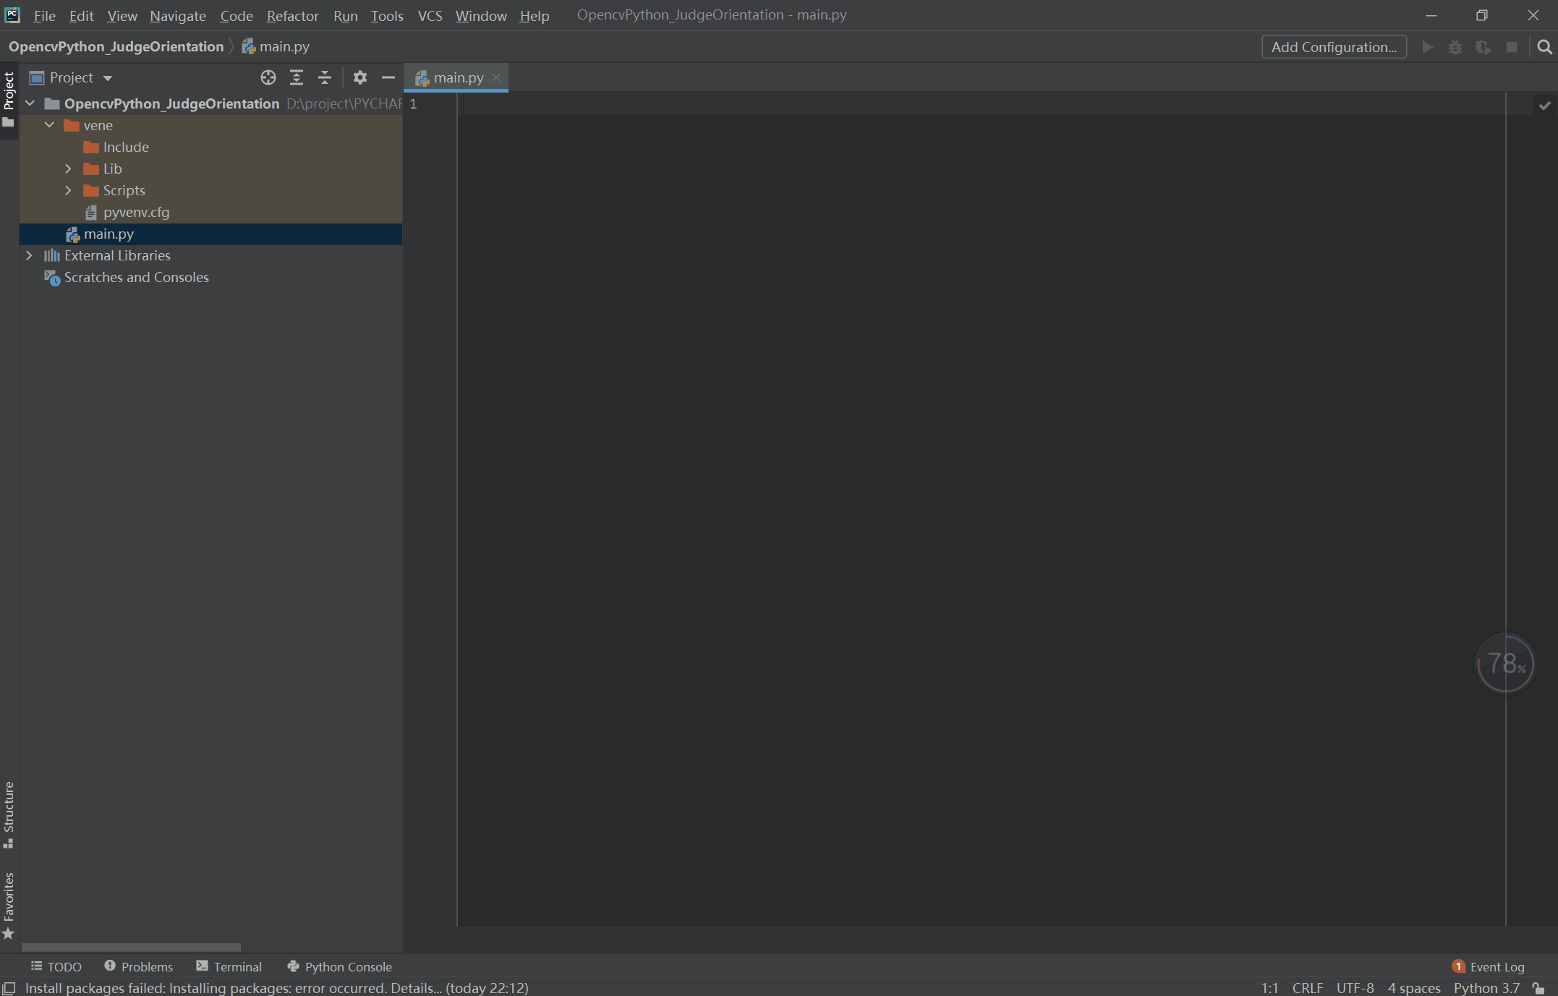Hide the Project tool window
Image resolution: width=1558 pixels, height=996 pixels.
pos(388,77)
